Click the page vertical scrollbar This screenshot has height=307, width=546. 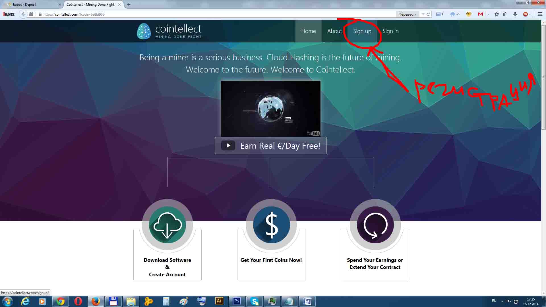tap(543, 77)
